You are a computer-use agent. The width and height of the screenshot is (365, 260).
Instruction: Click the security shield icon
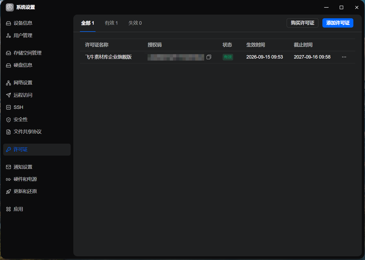point(8,120)
